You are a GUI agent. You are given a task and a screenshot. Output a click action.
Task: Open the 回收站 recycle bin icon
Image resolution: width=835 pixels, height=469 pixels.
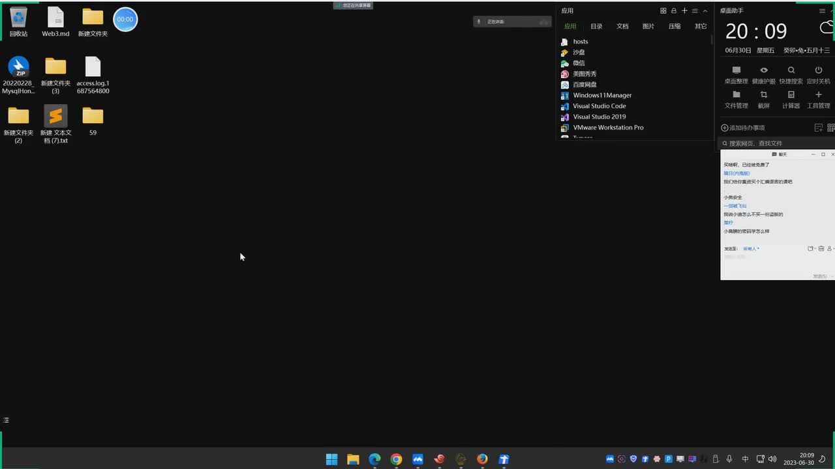[x=18, y=22]
